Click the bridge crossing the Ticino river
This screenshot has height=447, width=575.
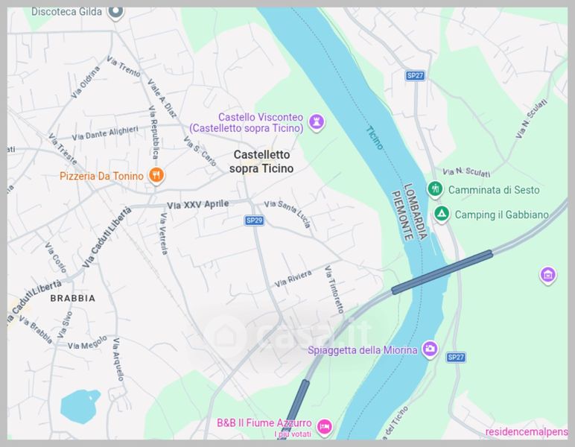coord(442,272)
